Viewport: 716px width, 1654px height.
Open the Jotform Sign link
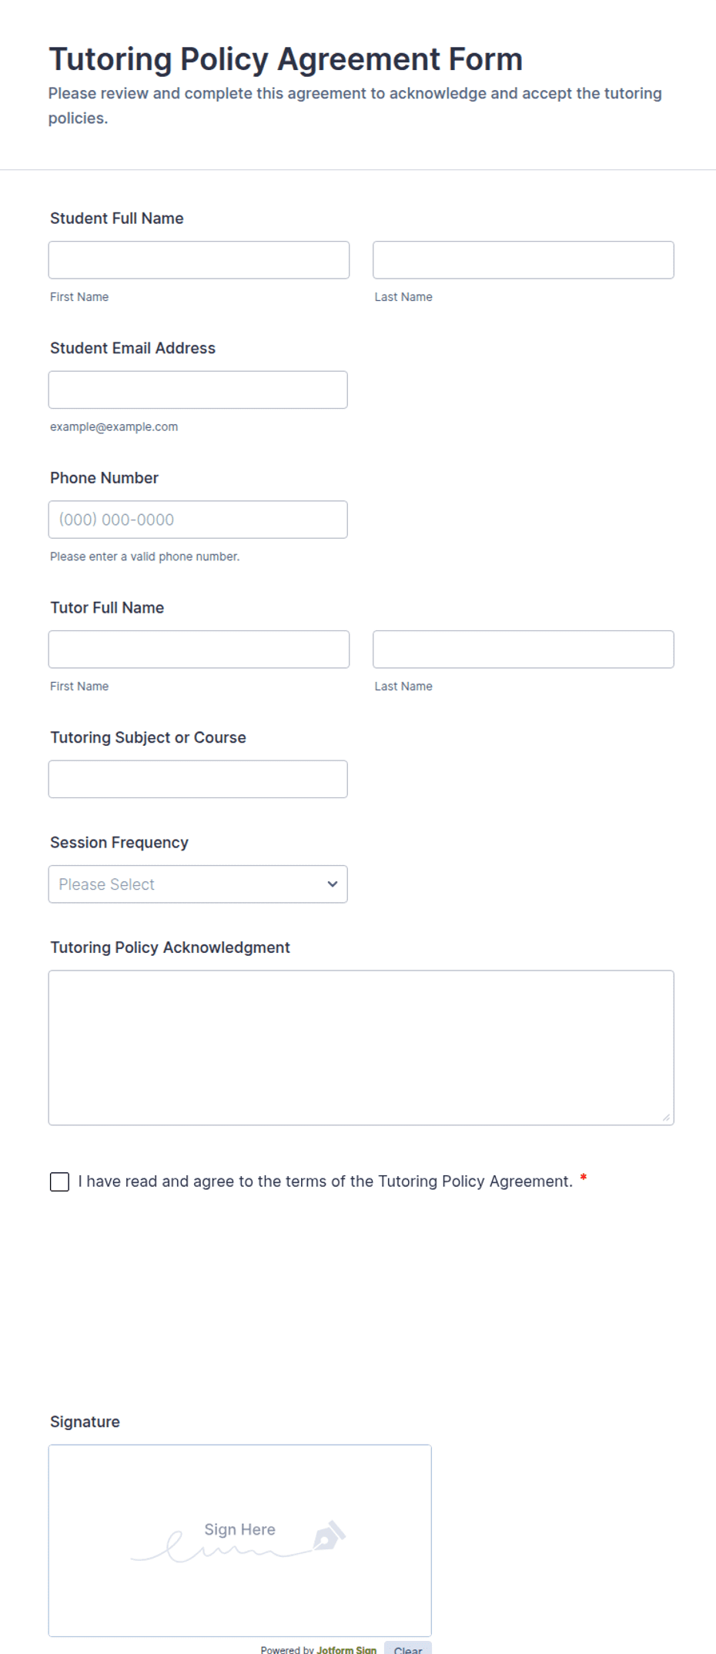click(x=346, y=1649)
